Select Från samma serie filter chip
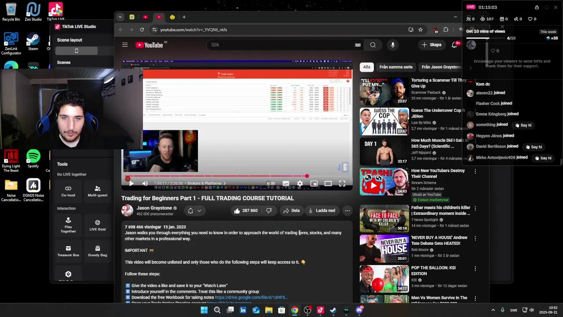Screen dimensions: 563x317 [x=396, y=67]
